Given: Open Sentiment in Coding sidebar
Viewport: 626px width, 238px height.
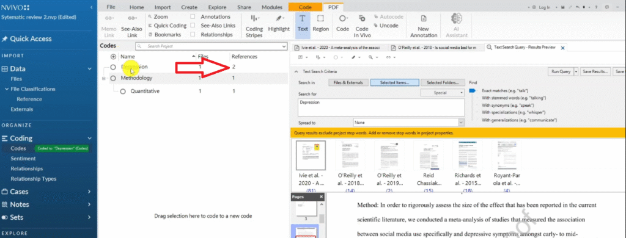Looking at the screenshot, I should point(23,158).
